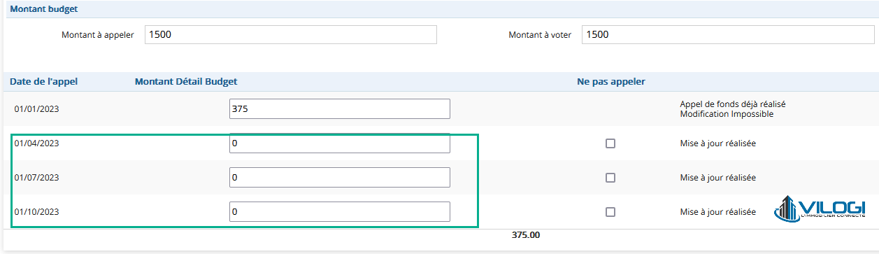Edit the amount field for 01/07/2023

coord(340,178)
